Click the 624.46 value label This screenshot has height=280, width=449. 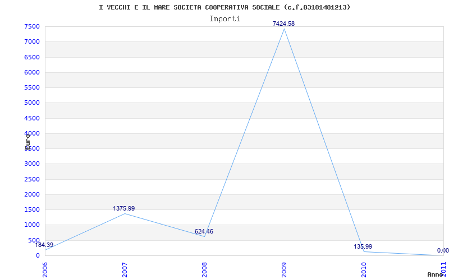204,231
